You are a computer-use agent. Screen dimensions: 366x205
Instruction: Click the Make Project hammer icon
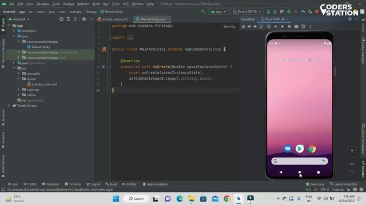pyautogui.click(x=203, y=11)
